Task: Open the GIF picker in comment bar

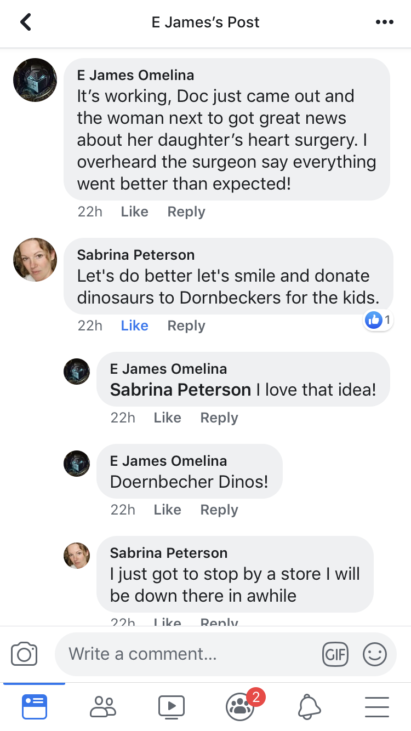Action: (x=335, y=654)
